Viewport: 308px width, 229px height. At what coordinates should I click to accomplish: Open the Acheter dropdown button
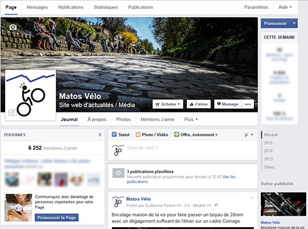point(168,104)
